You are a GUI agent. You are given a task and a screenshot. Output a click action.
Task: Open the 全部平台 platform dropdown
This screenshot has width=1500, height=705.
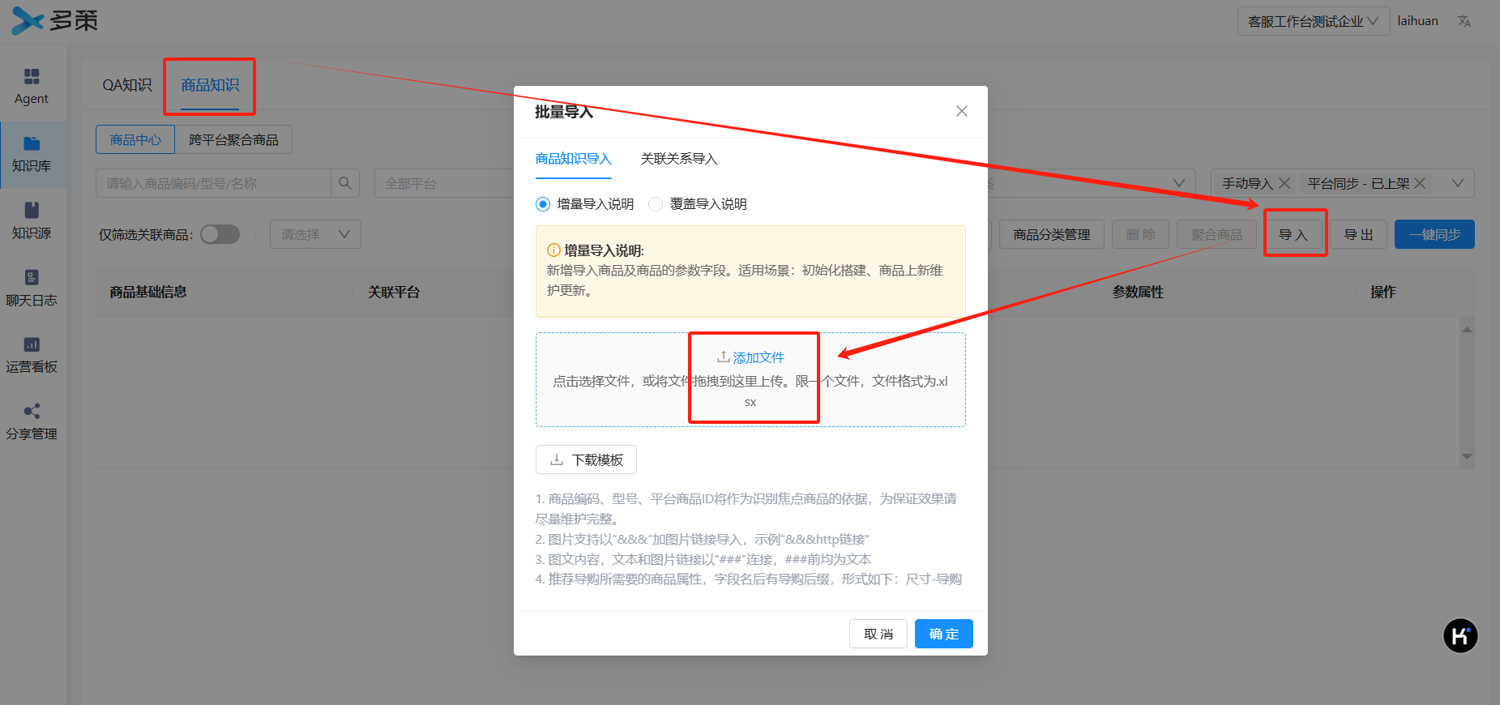(x=444, y=183)
